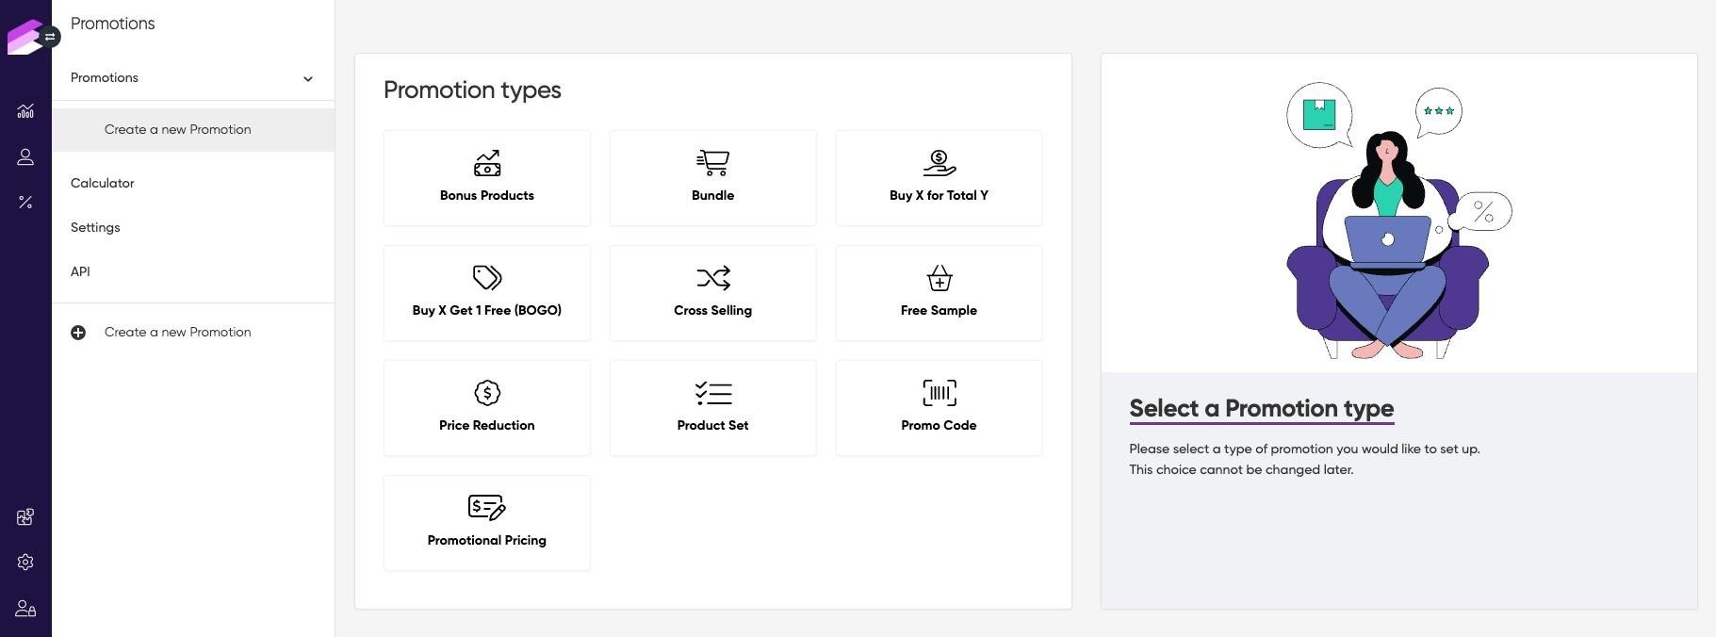1716x637 pixels.
Task: Open the API menu item
Action: (x=80, y=271)
